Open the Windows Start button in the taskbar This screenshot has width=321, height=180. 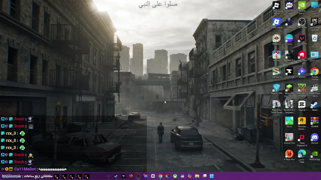click(212, 176)
